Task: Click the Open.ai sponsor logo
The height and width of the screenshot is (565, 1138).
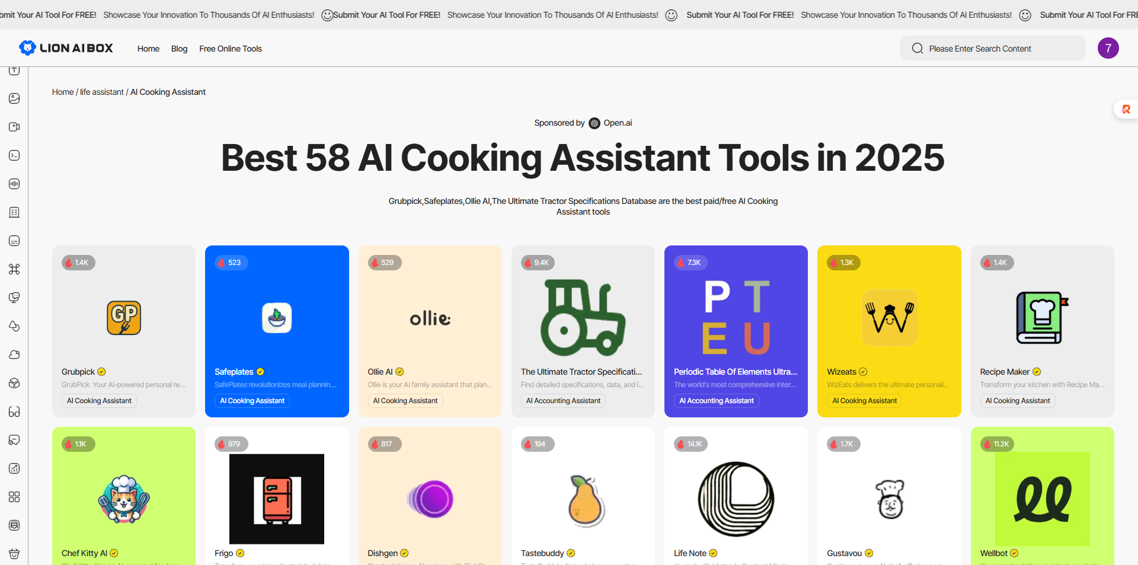Action: (x=594, y=123)
